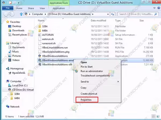Open Network in the navigation pane
The image size is (161, 120).
click(15, 107)
